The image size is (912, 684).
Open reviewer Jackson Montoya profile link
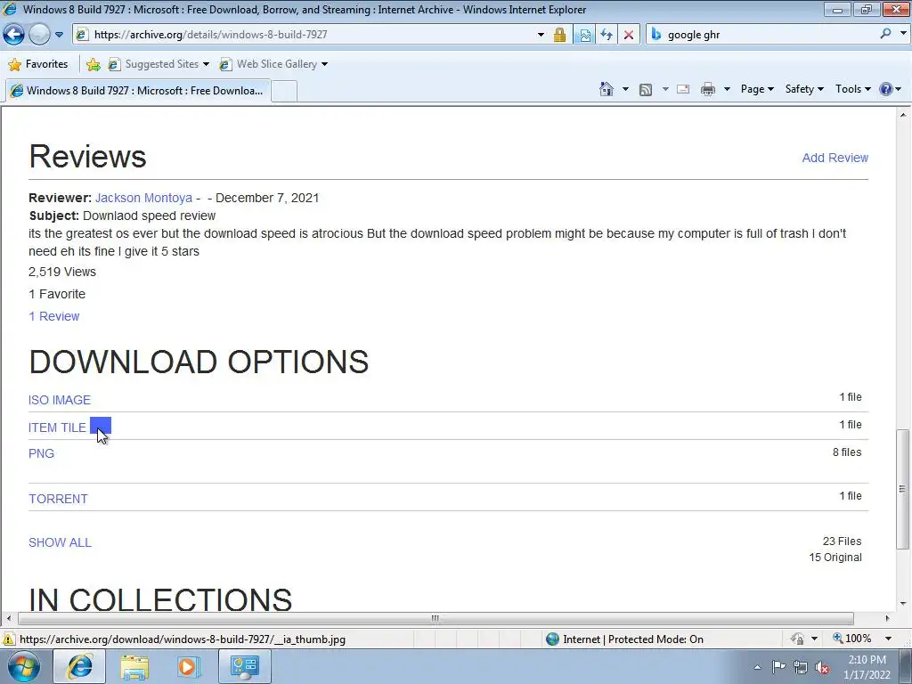coord(143,198)
